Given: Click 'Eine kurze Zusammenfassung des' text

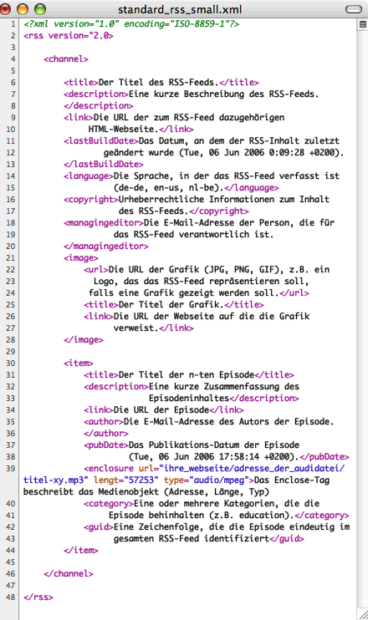Looking at the screenshot, I should point(224,386).
